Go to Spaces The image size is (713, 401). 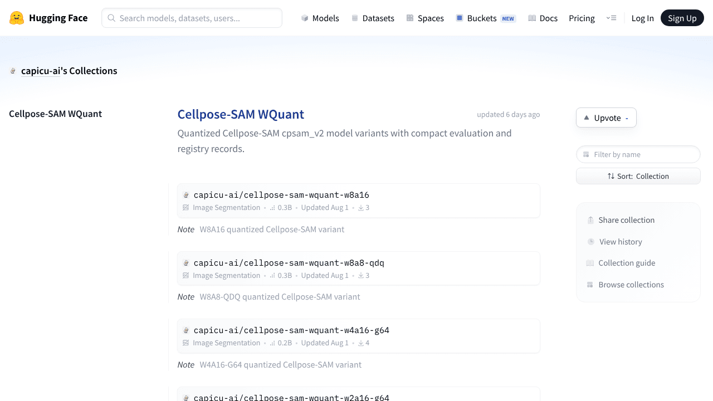(x=425, y=18)
